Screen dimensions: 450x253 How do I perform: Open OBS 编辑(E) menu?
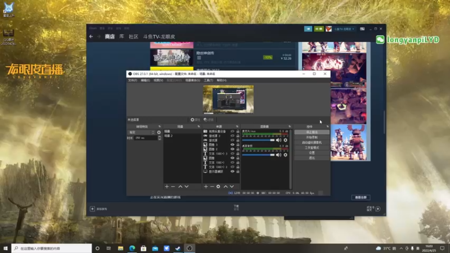coord(145,80)
